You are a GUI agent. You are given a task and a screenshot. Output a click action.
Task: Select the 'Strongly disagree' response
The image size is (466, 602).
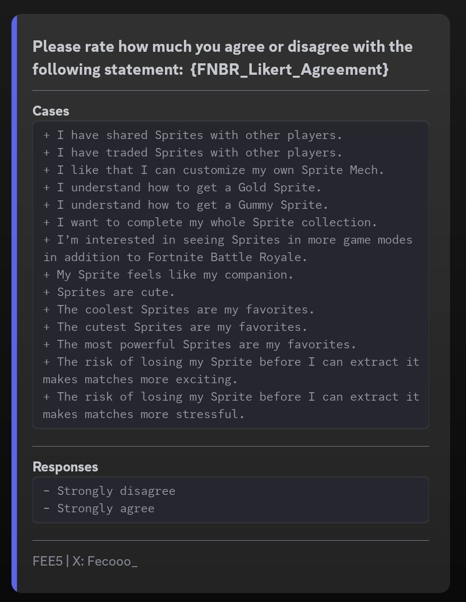click(x=109, y=491)
